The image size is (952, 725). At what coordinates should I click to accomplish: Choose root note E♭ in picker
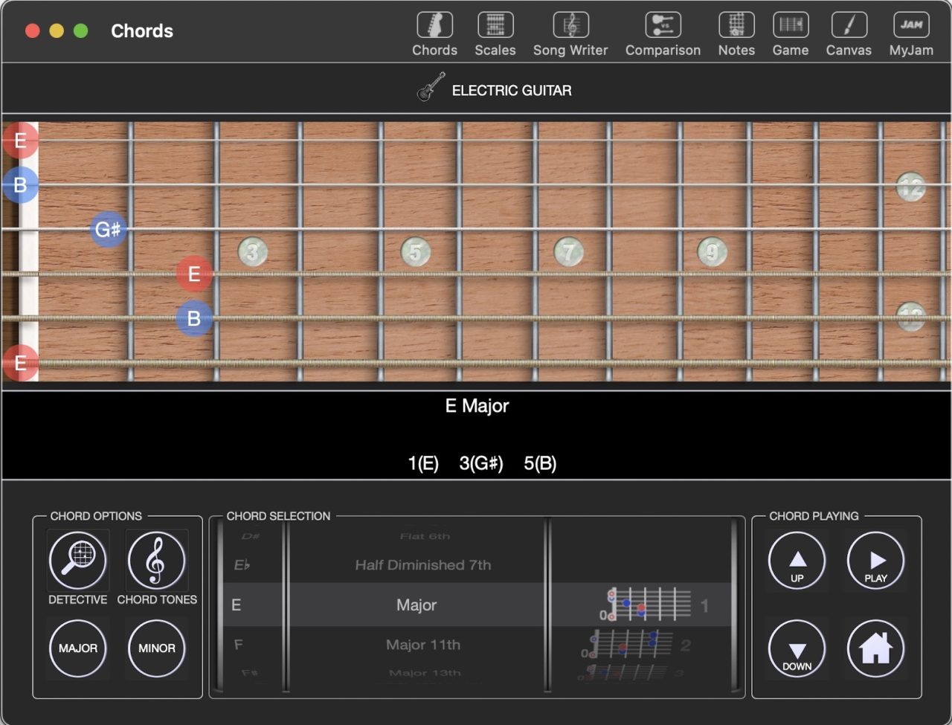click(x=242, y=565)
